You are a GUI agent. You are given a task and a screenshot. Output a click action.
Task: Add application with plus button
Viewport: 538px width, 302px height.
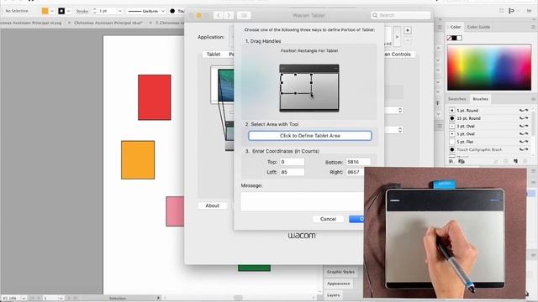(408, 30)
